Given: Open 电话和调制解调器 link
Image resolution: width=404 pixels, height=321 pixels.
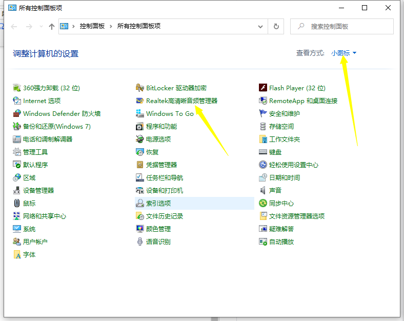Looking at the screenshot, I should [x=48, y=139].
